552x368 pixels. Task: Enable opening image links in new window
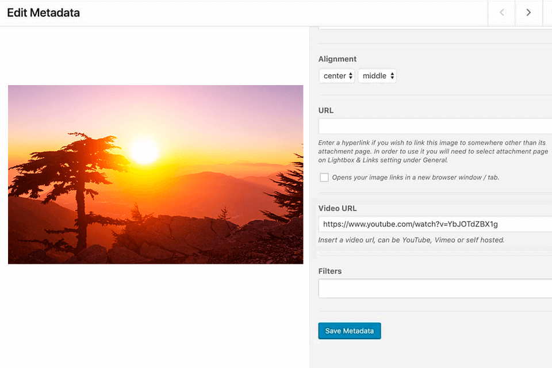(x=324, y=177)
